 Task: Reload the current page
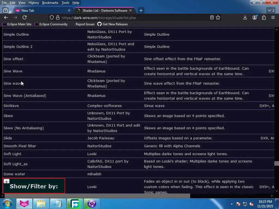pos(25,17)
